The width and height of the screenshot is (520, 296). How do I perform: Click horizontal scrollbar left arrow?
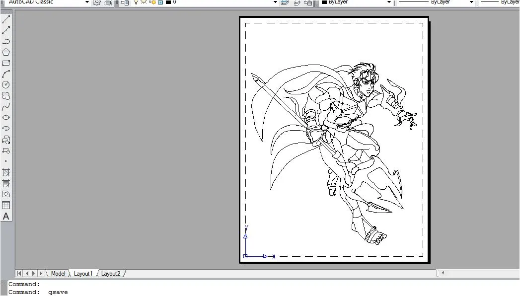443,273
